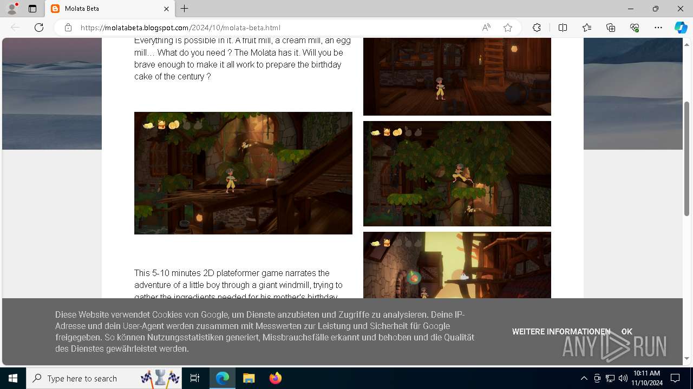The image size is (693, 389).
Task: Select the Molata Beta tab
Action: point(110,9)
